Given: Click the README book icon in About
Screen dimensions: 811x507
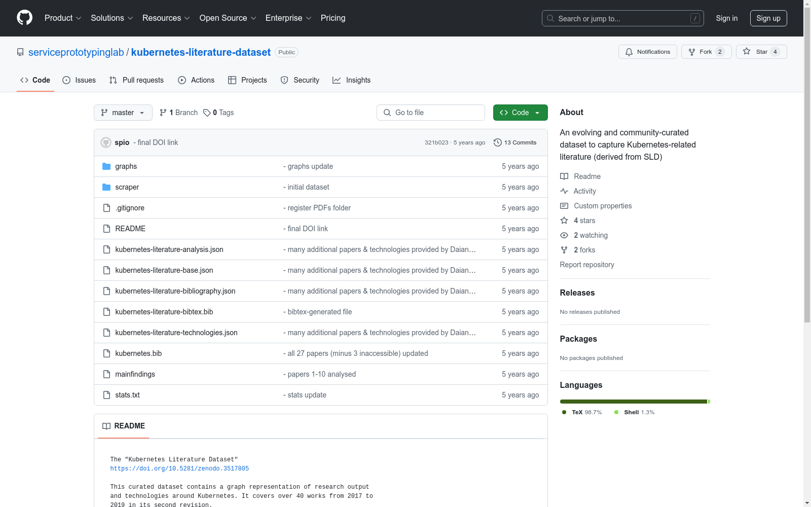Looking at the screenshot, I should point(564,176).
